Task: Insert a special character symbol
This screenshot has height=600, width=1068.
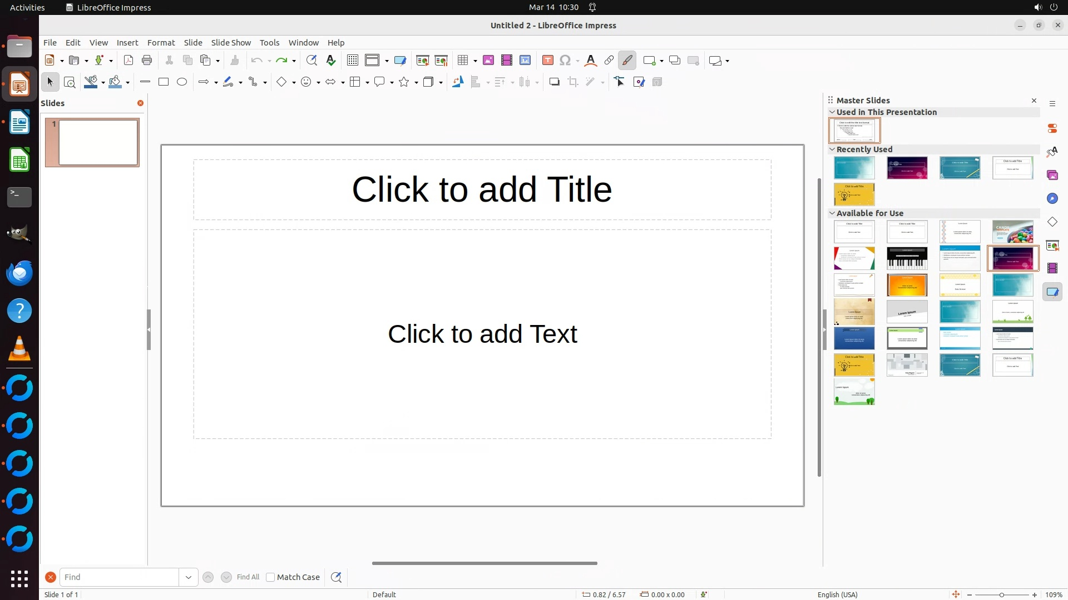Action: coord(565,61)
